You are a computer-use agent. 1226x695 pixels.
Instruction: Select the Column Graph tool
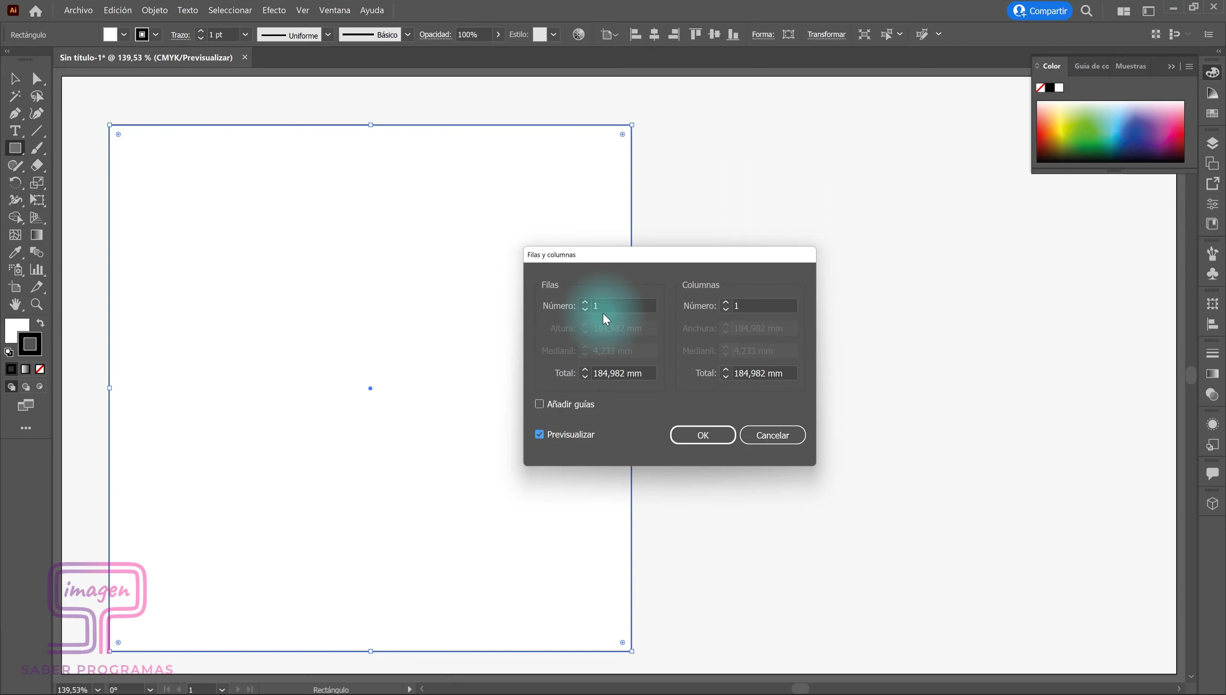[37, 270]
